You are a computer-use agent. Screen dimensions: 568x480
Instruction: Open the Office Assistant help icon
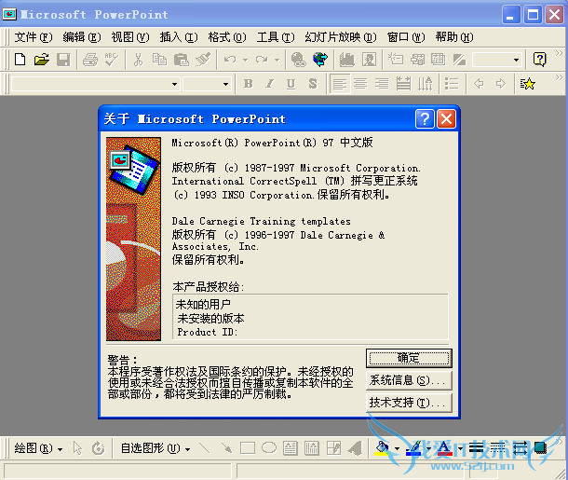pos(539,60)
